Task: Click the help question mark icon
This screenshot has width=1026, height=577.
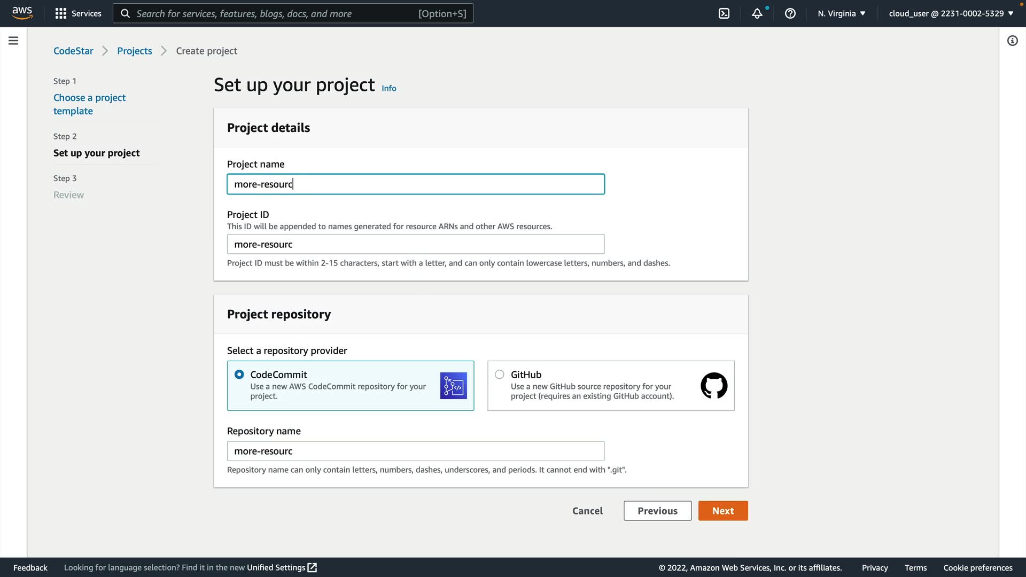Action: (x=790, y=13)
